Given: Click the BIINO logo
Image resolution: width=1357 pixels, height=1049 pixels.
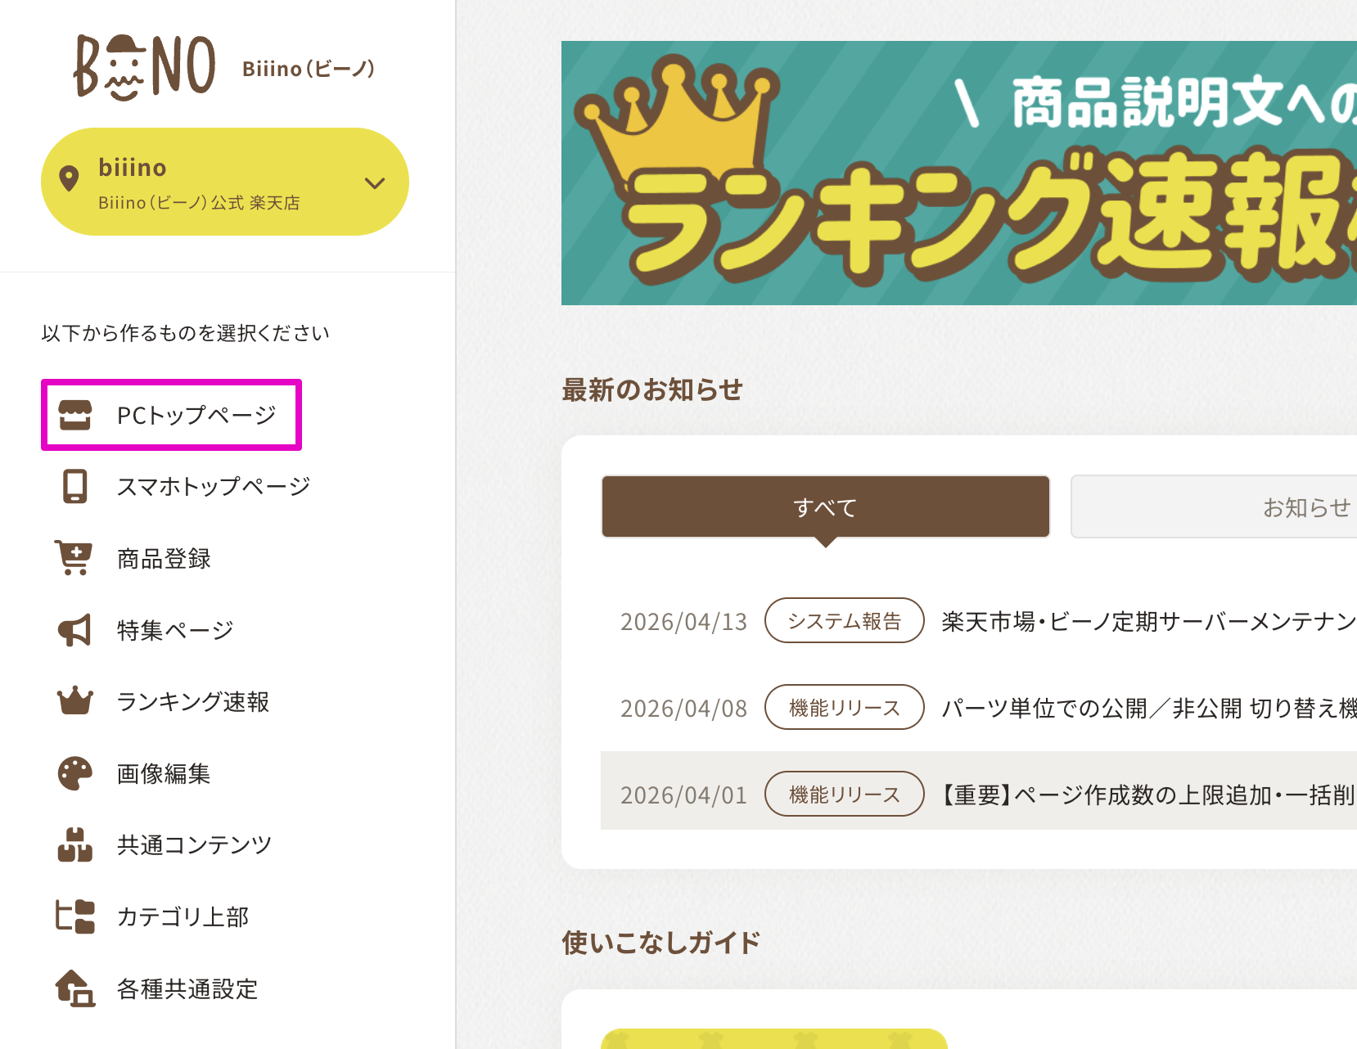Looking at the screenshot, I should click(145, 67).
